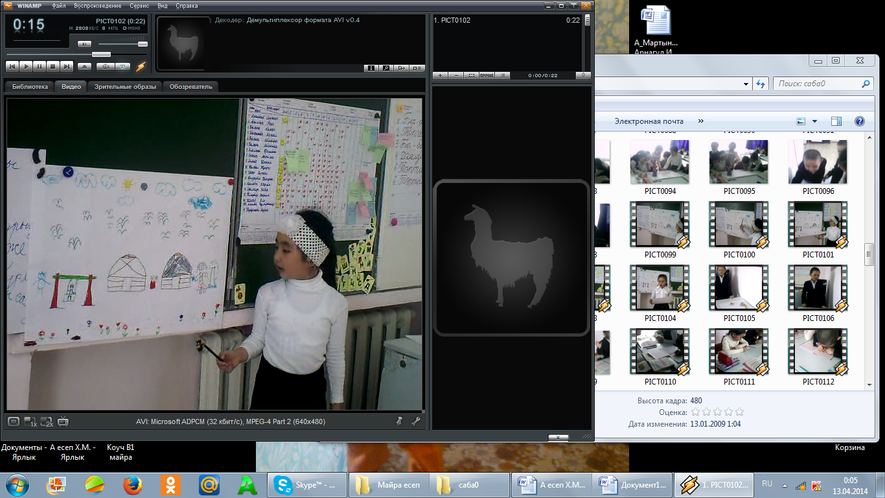Viewport: 885px width, 498px height.
Task: Open the Файл menu in Winamp
Action: tap(58, 5)
